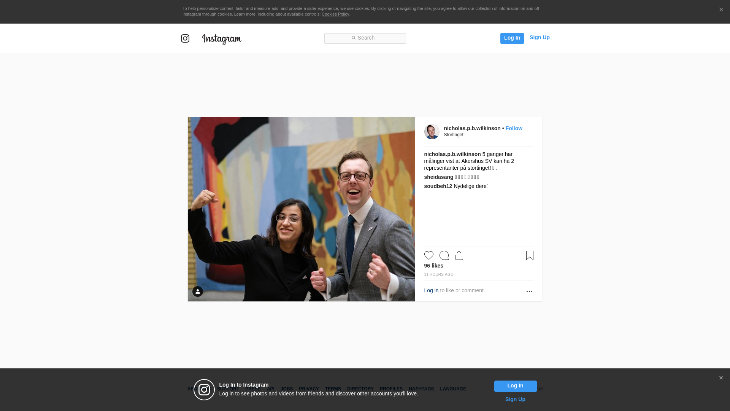View the 96 likes list
The image size is (730, 411).
[433, 266]
